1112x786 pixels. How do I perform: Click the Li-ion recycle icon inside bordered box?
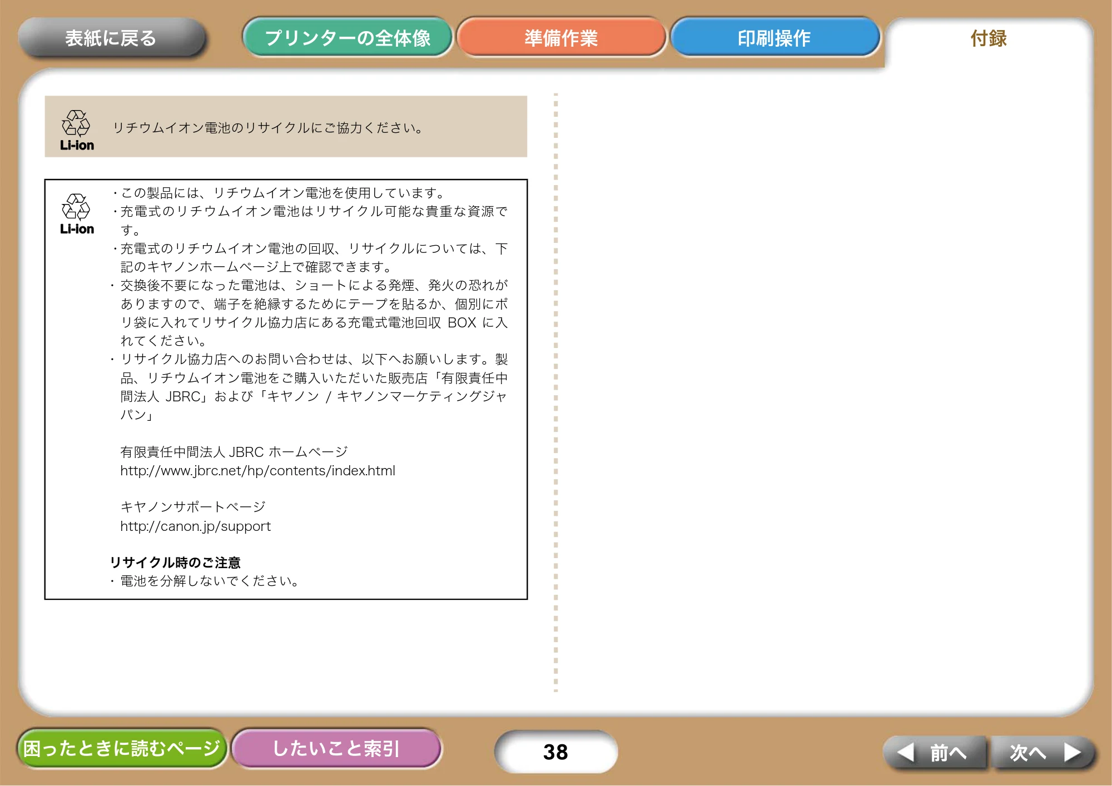(x=77, y=214)
